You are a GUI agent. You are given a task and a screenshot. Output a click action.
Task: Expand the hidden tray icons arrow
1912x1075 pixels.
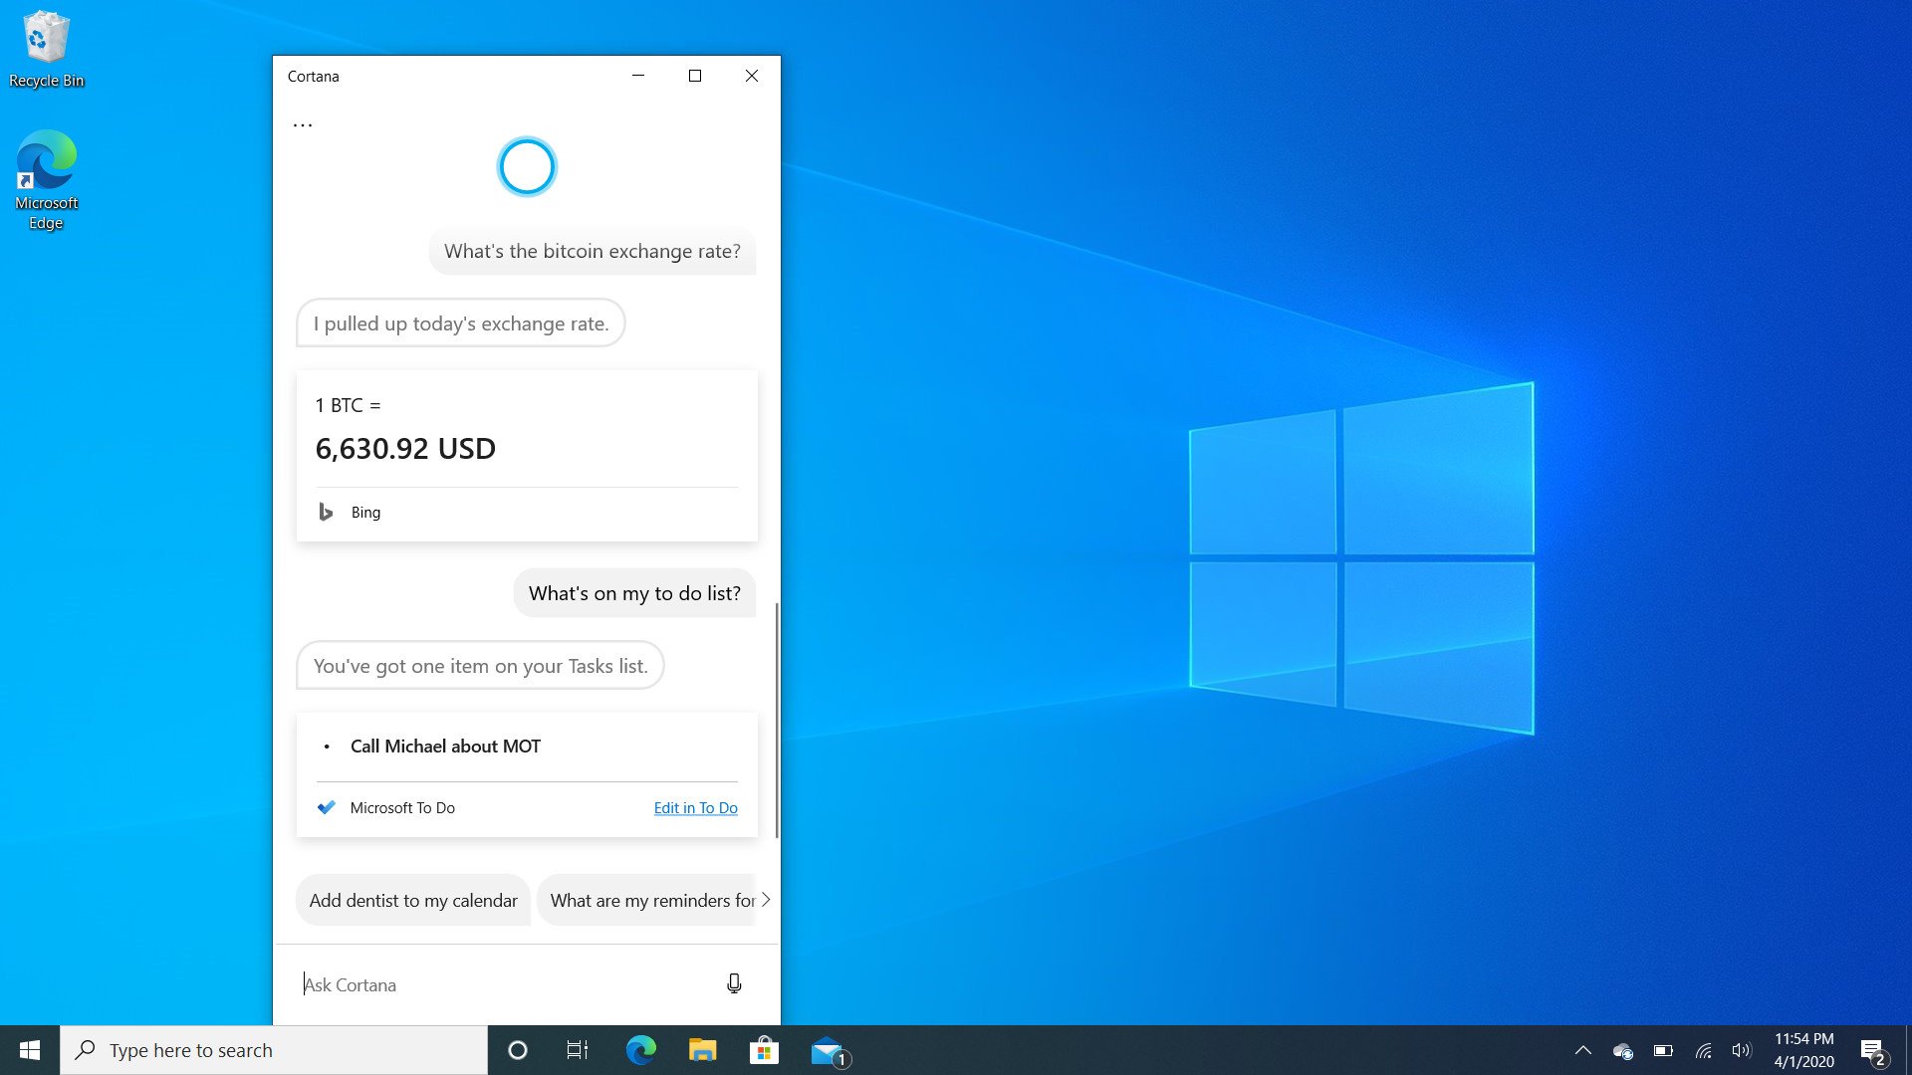(x=1582, y=1050)
